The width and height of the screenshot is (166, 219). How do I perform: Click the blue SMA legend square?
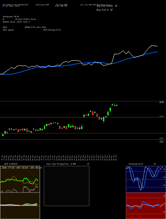click(3, 5)
